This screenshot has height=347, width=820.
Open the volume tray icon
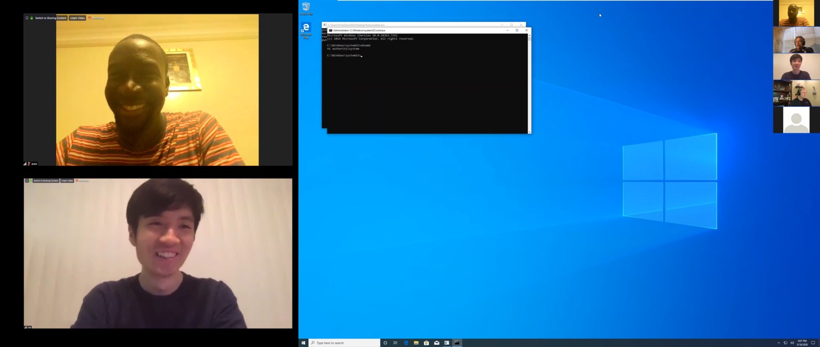tap(792, 343)
